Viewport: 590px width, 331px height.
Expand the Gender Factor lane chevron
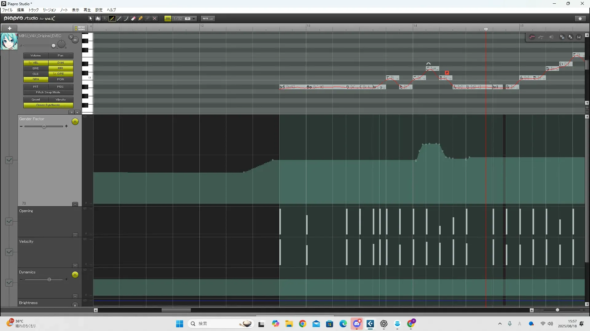[9, 160]
